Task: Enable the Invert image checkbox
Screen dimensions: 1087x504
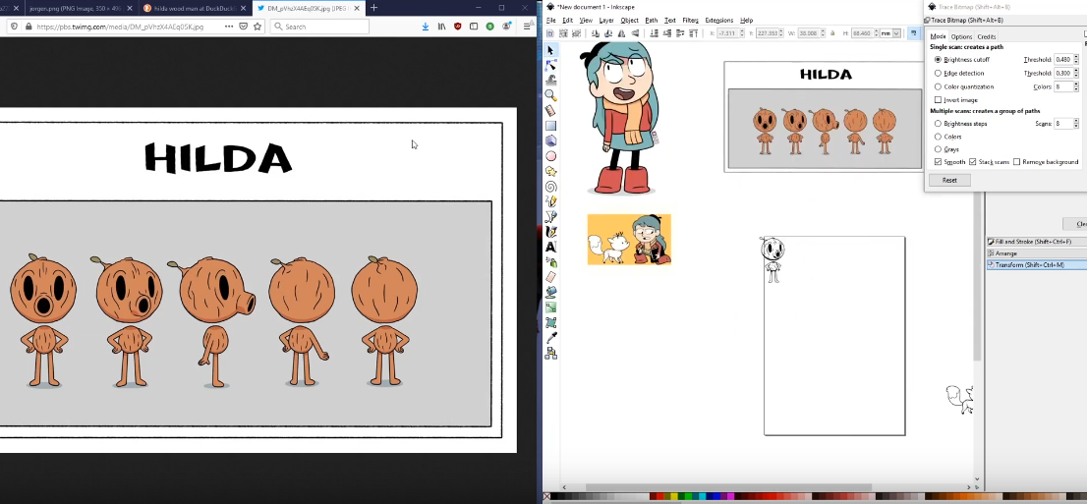Action: (x=938, y=100)
